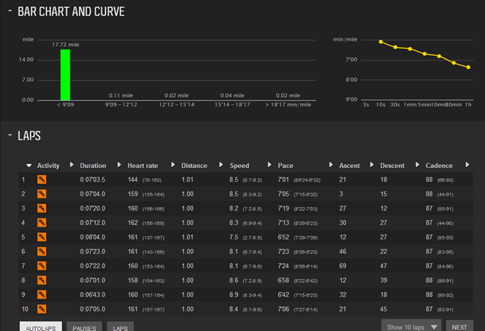
Task: Switch to the Autolaps tab
Action: (41, 327)
